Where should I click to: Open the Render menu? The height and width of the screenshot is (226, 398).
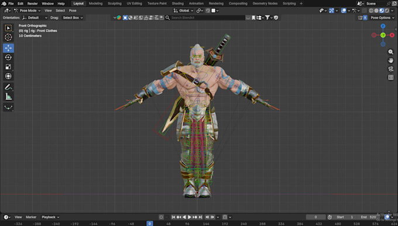point(33,4)
